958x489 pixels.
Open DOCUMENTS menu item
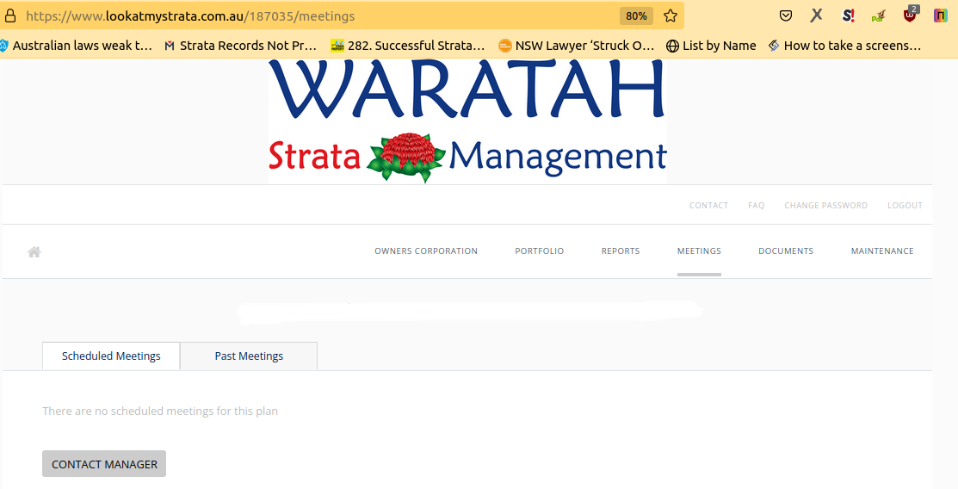click(x=786, y=251)
